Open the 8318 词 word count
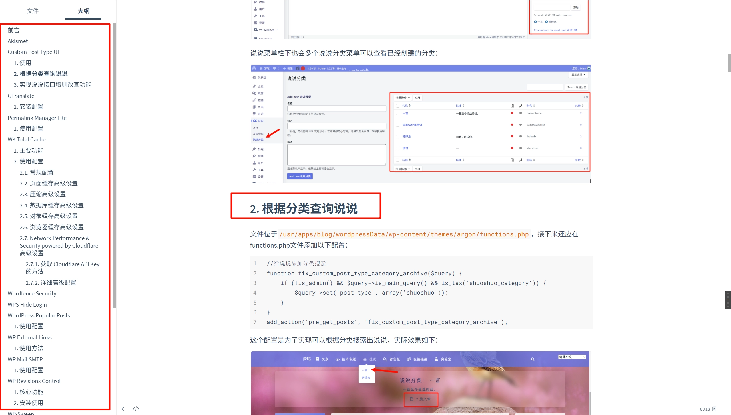This screenshot has height=415, width=731. click(x=708, y=409)
